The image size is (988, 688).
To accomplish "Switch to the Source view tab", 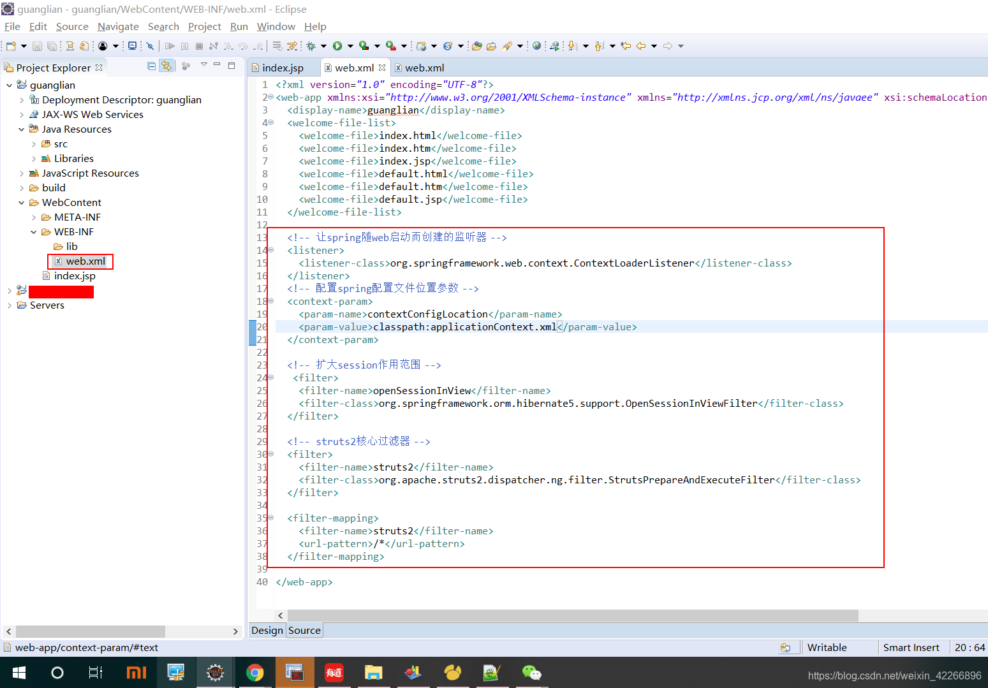I will coord(304,630).
